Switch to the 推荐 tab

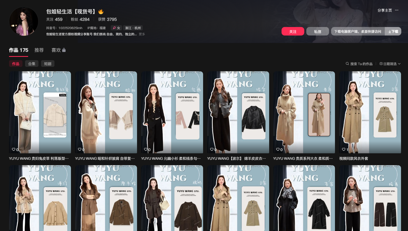tap(39, 50)
